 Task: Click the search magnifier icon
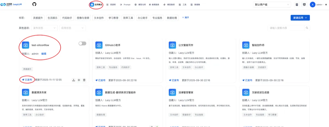click(307, 28)
